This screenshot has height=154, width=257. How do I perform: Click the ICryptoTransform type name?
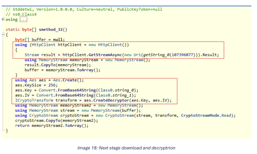click(34, 100)
